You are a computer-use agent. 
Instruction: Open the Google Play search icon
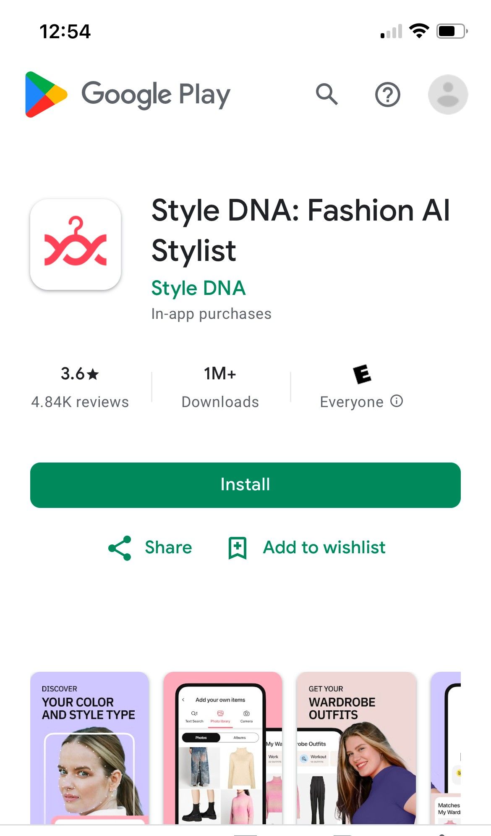[x=326, y=94]
